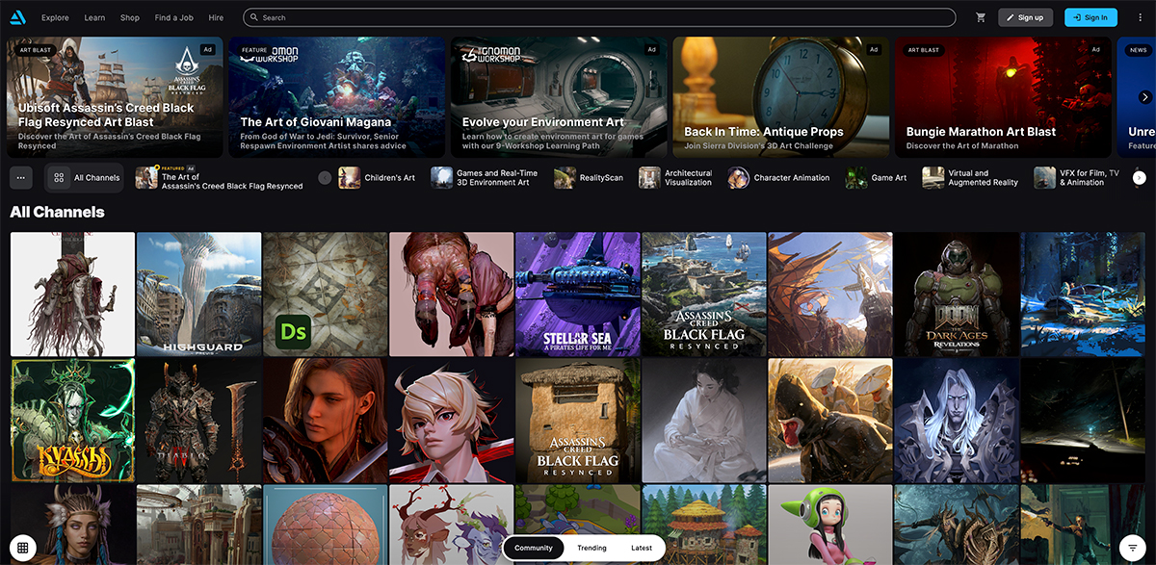The height and width of the screenshot is (565, 1156).
Task: Click the All Channels grid icon
Action: 60,178
